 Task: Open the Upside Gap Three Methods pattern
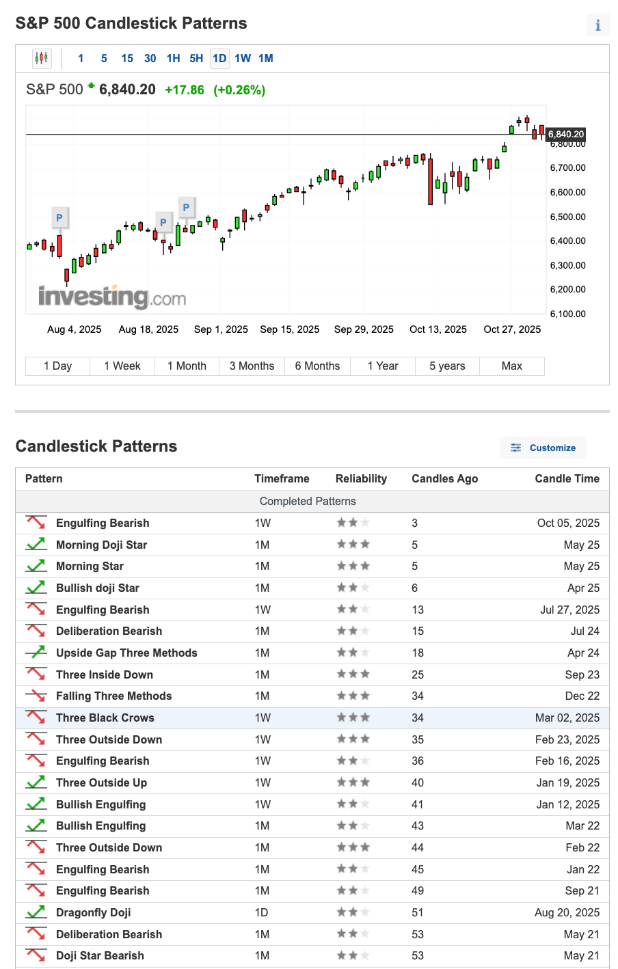pyautogui.click(x=126, y=653)
